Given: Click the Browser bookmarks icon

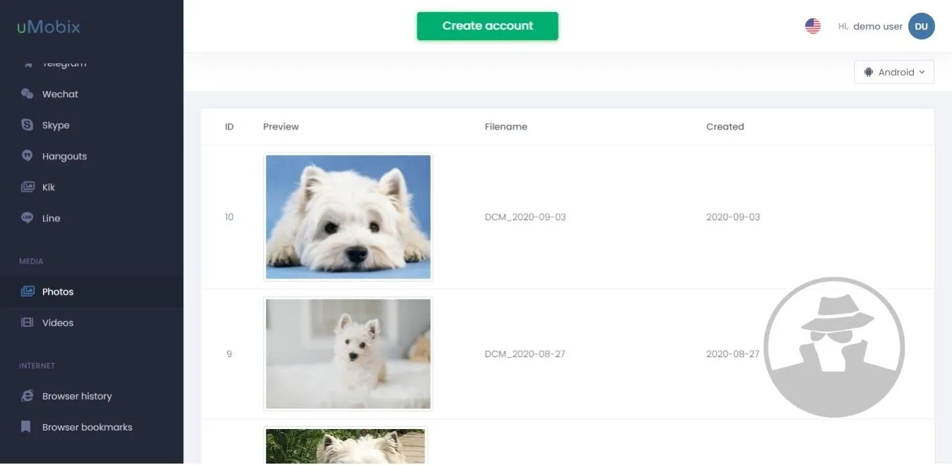Looking at the screenshot, I should tap(26, 426).
